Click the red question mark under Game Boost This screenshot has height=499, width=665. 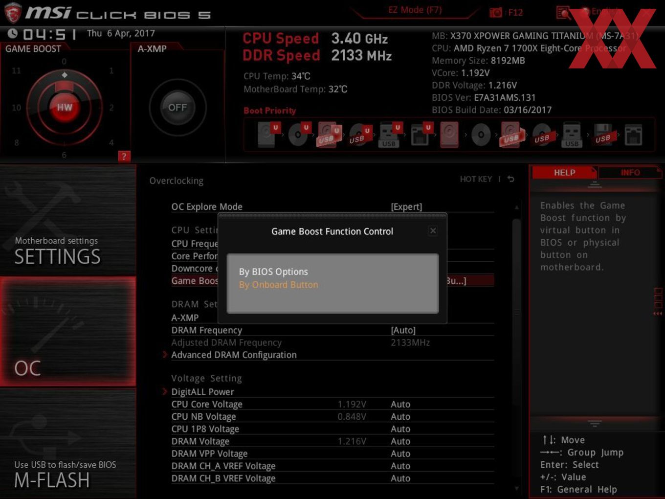(124, 157)
